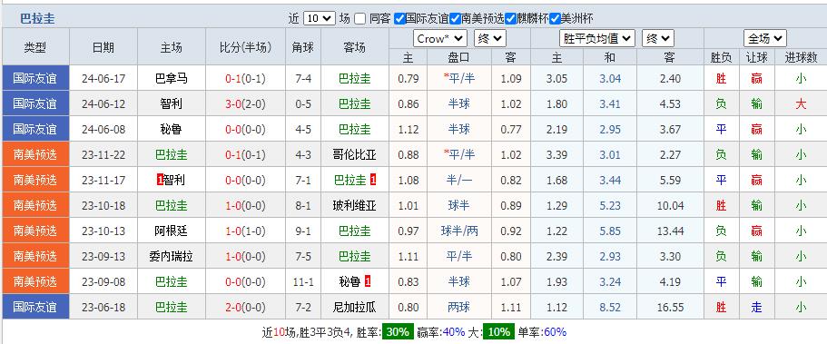
Task: Open the 终 dropdown next to Crow*
Action: point(490,38)
